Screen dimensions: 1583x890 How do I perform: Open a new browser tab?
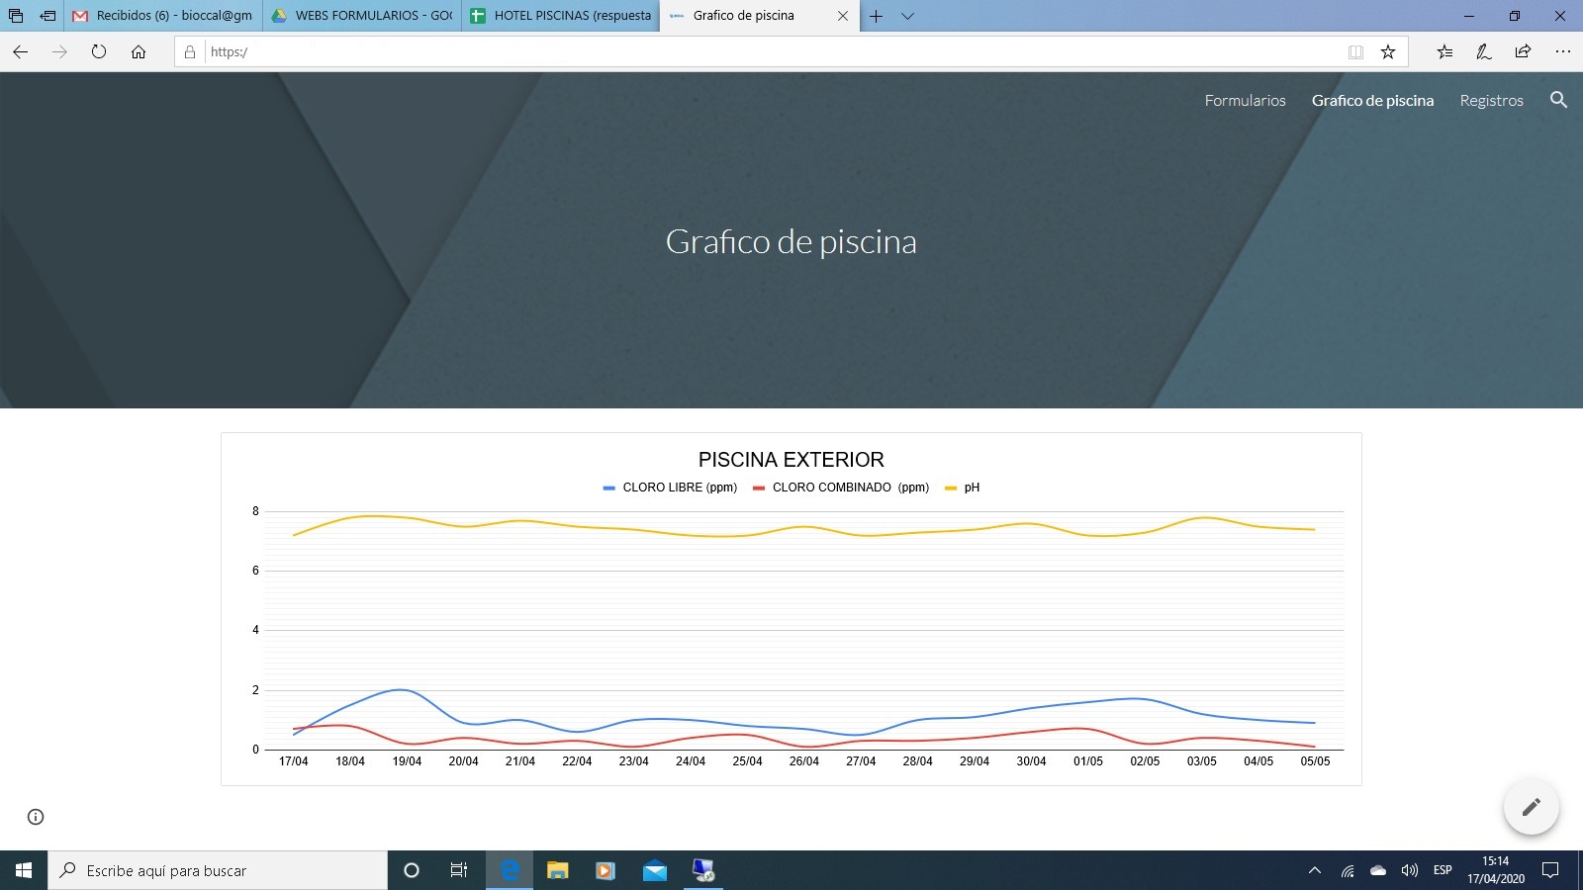[x=876, y=16]
